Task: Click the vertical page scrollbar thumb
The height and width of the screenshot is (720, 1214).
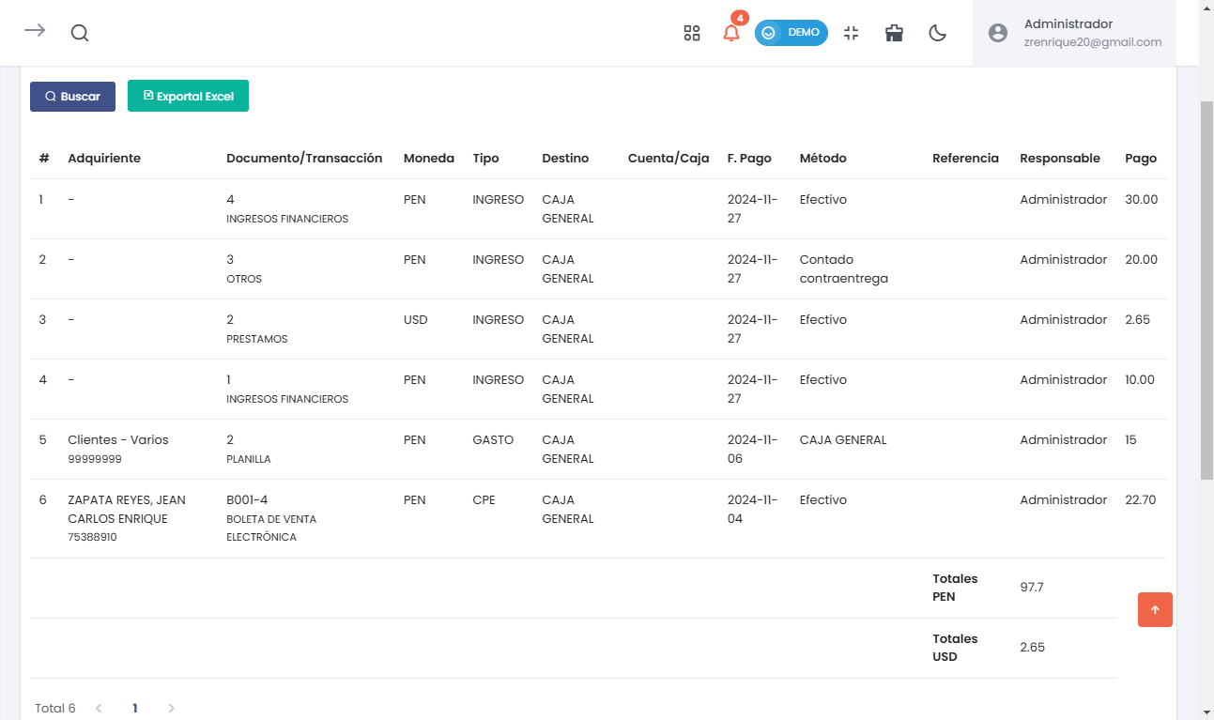Action: [x=1206, y=291]
